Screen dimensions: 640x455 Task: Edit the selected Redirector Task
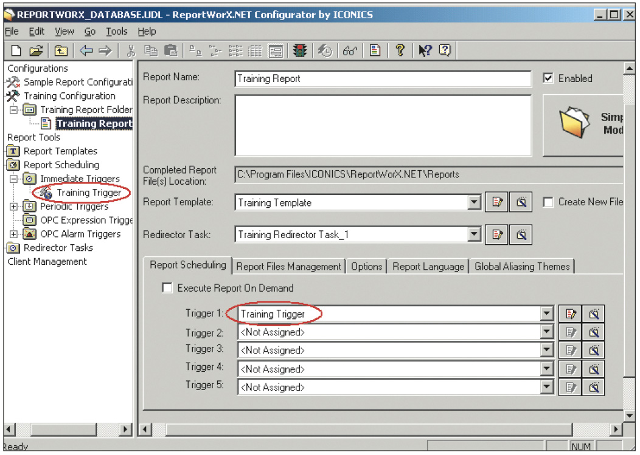pos(497,234)
